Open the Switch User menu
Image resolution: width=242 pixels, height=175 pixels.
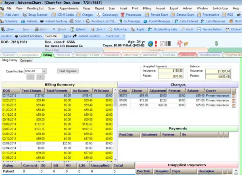(220, 8)
